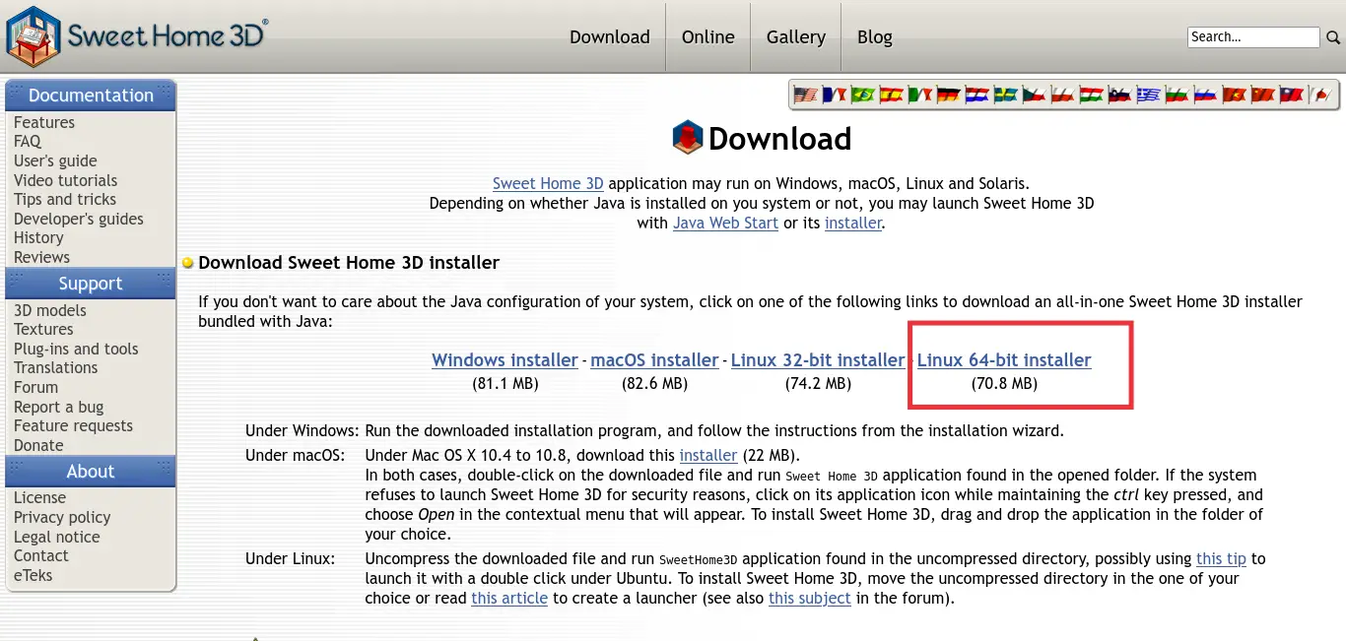Download the Linux 64-bit installer

pyautogui.click(x=1004, y=360)
